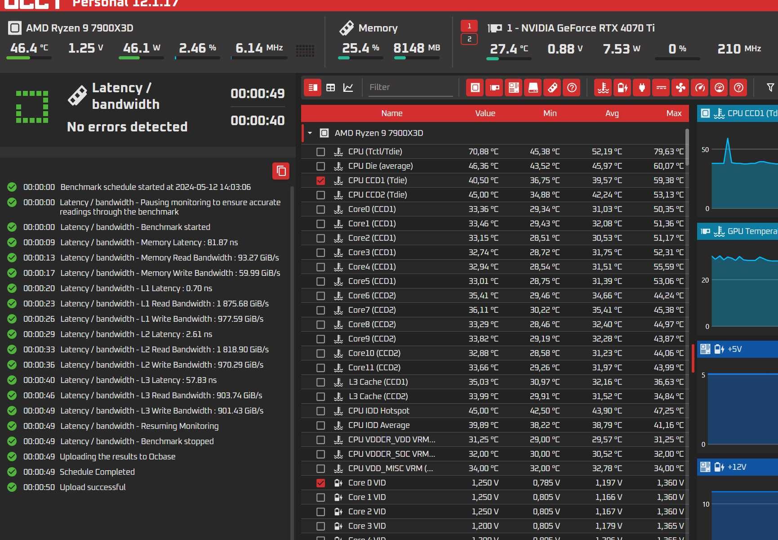Toggle the question mark filter beside the memory filter
778x540 pixels.
coord(572,87)
